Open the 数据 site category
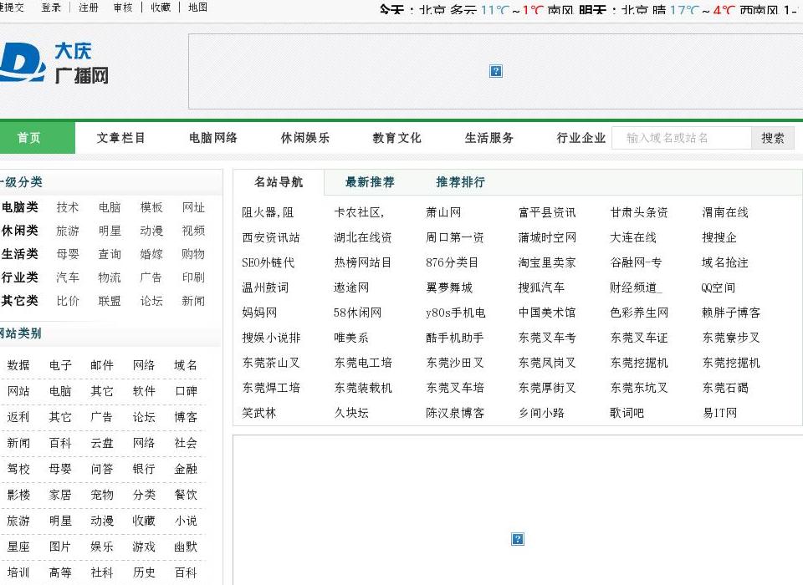This screenshot has width=803, height=585. coord(18,365)
